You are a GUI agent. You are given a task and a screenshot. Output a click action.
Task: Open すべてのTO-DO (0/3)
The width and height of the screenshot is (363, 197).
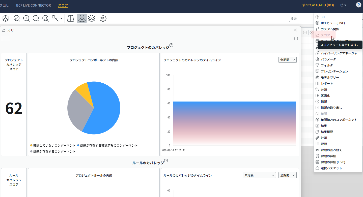318,5
